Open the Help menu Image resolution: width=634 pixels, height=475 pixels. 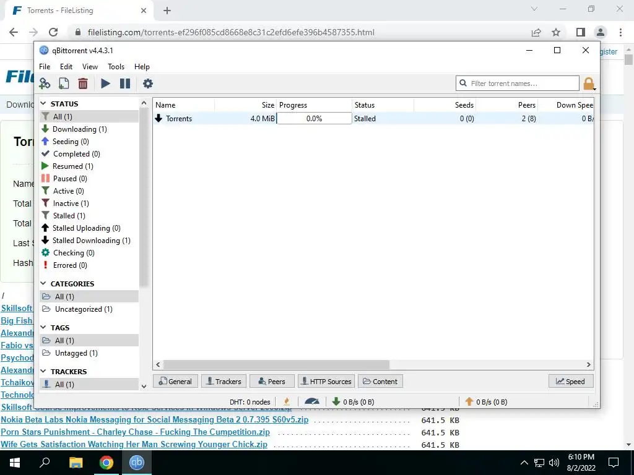pos(142,67)
